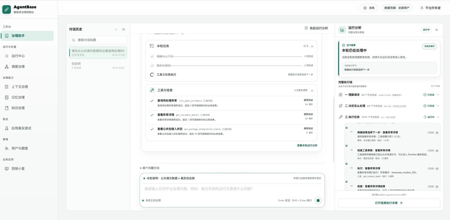Viewport: 450px width, 220px height.
Task: Open 记忆治理 page
Action: [x=27, y=97]
